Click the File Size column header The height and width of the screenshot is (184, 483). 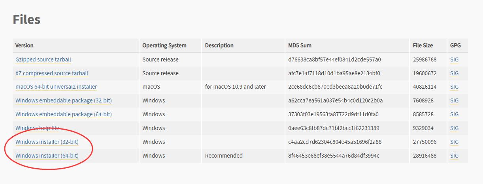pyautogui.click(x=423, y=45)
